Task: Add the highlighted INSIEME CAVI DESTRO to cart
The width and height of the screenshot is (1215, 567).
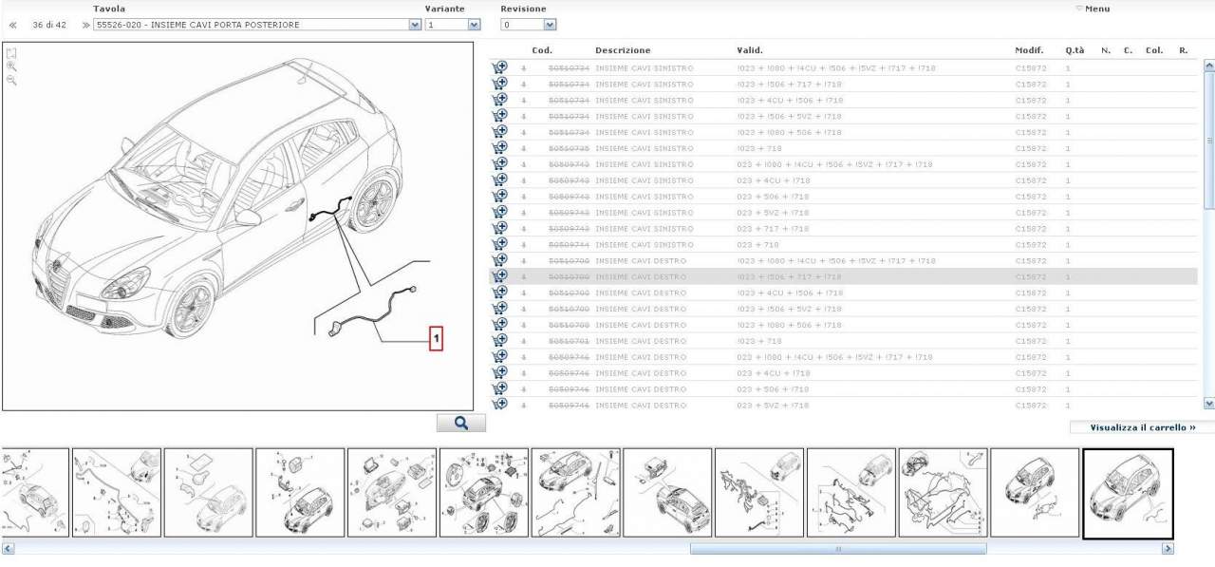Action: tap(499, 276)
